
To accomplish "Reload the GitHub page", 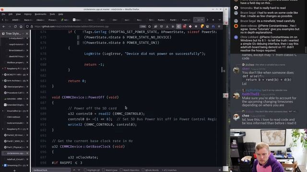I will [15, 26].
